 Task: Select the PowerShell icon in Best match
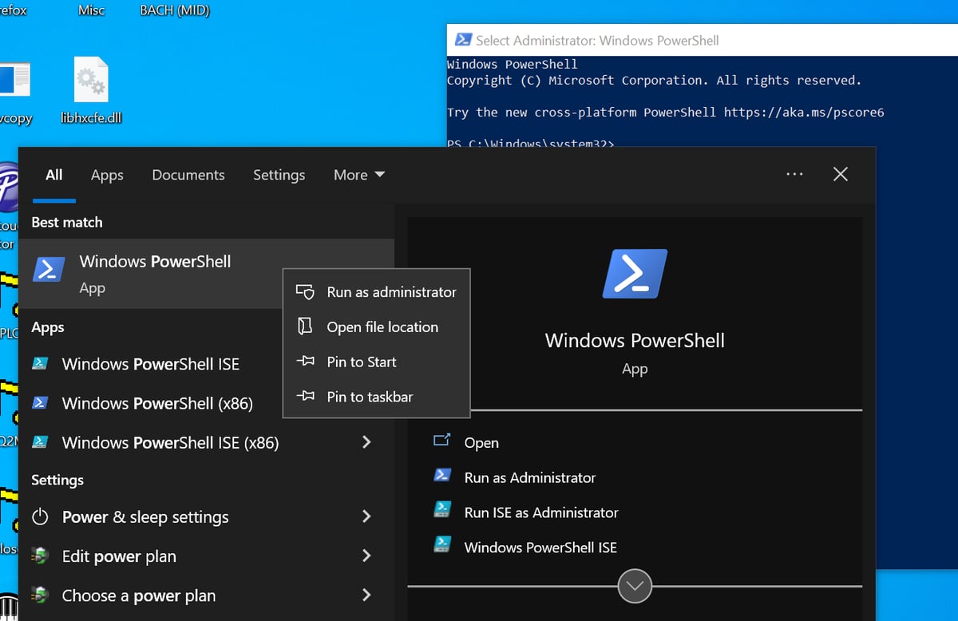49,269
